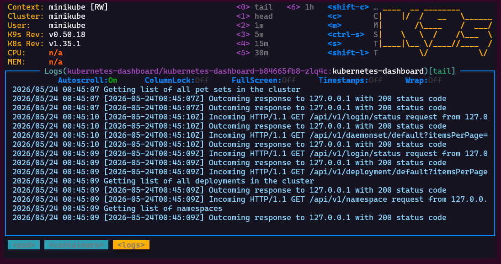Screen dimensions: 501x264
Task: Click the MEM n/a value
Action: [x=56, y=62]
